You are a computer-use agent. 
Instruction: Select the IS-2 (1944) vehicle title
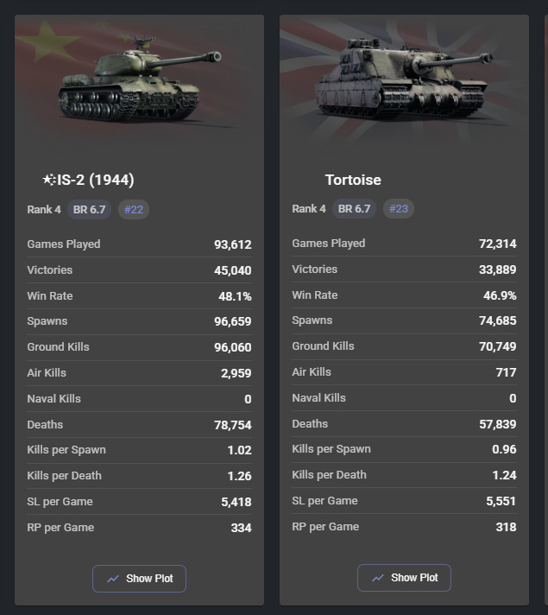95,180
